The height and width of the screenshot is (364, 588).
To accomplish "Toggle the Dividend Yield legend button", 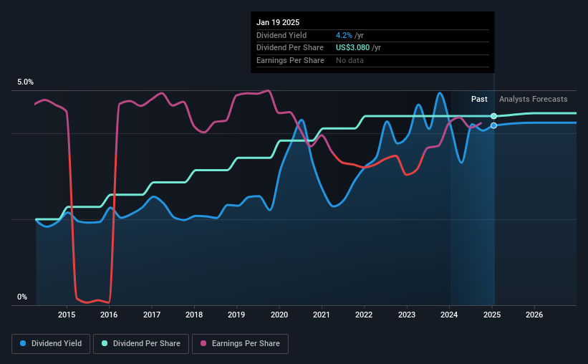I will click(51, 344).
